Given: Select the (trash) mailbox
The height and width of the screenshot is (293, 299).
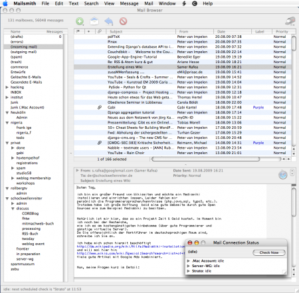Looking at the screenshot, I should (x=33, y=62).
